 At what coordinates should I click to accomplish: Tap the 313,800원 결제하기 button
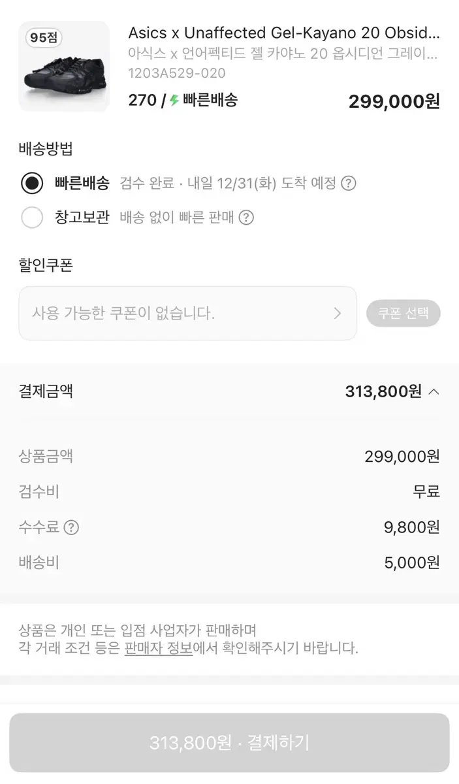(x=229, y=743)
